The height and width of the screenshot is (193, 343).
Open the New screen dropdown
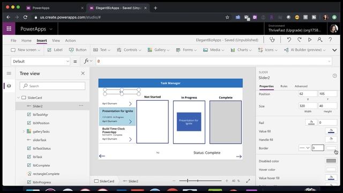coord(26,50)
